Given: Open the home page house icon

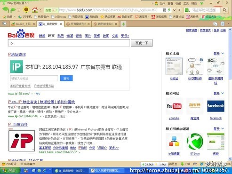Looking at the screenshot, I should 35,10.
